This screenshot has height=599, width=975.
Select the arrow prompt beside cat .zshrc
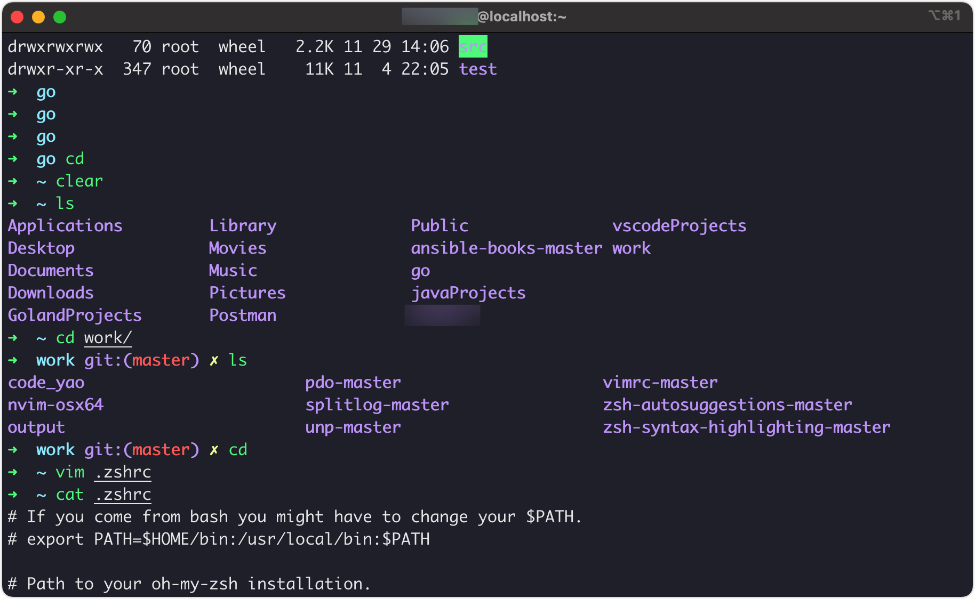[12, 495]
